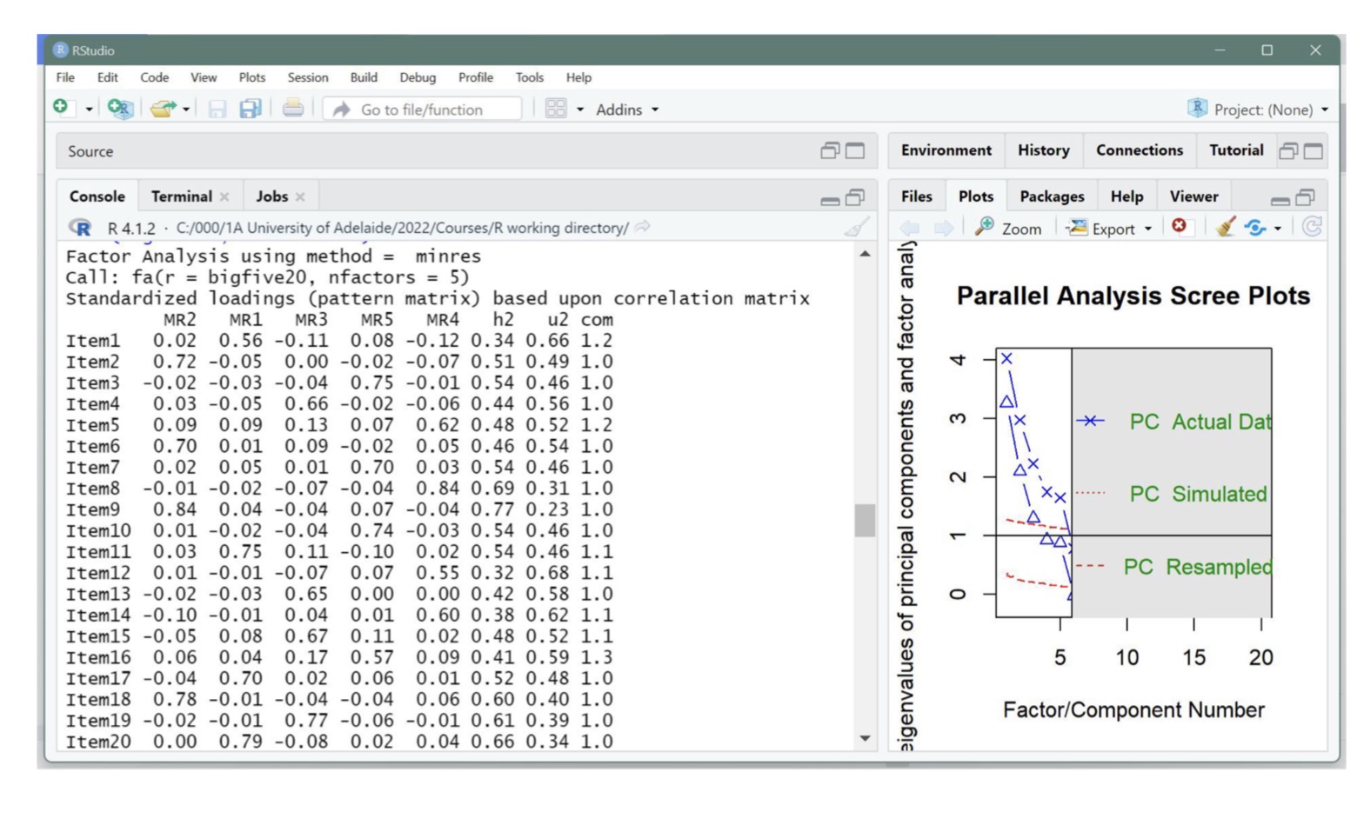Restore the Environment pane
The image size is (1364, 825).
(1288, 151)
